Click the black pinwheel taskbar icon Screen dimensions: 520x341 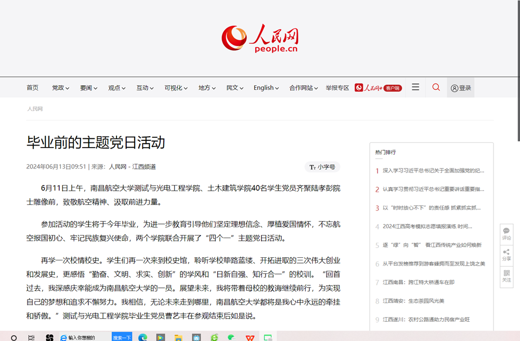[x=50, y=337]
